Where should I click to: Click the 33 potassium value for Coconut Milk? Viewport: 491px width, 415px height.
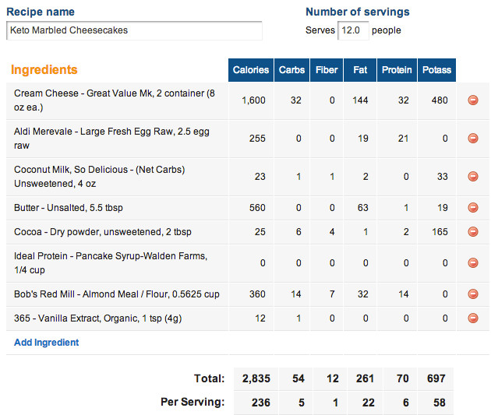point(443,177)
